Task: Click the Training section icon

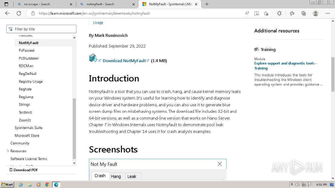Action: point(256,49)
